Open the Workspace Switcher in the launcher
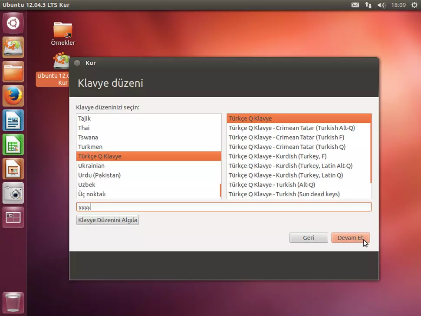Screen dimensions: 421x316 13,217
